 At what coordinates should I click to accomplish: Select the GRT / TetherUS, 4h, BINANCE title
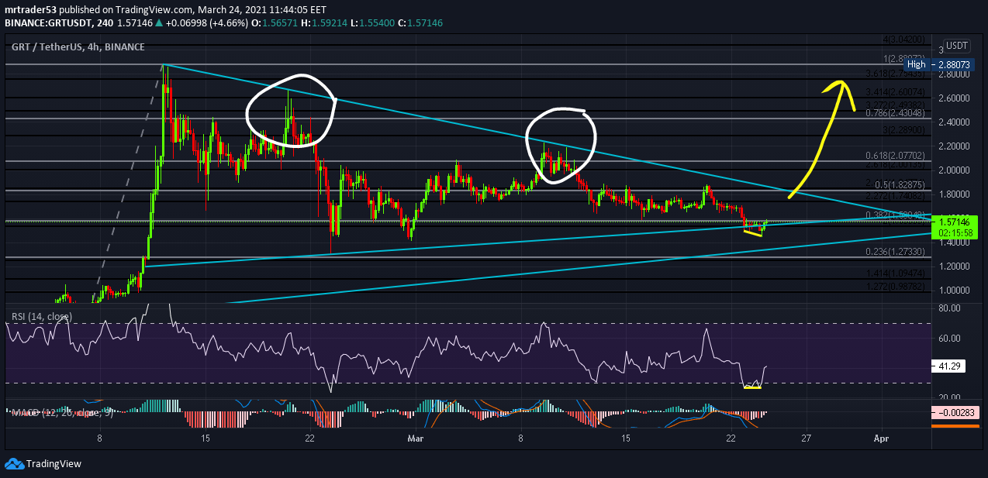coord(78,47)
